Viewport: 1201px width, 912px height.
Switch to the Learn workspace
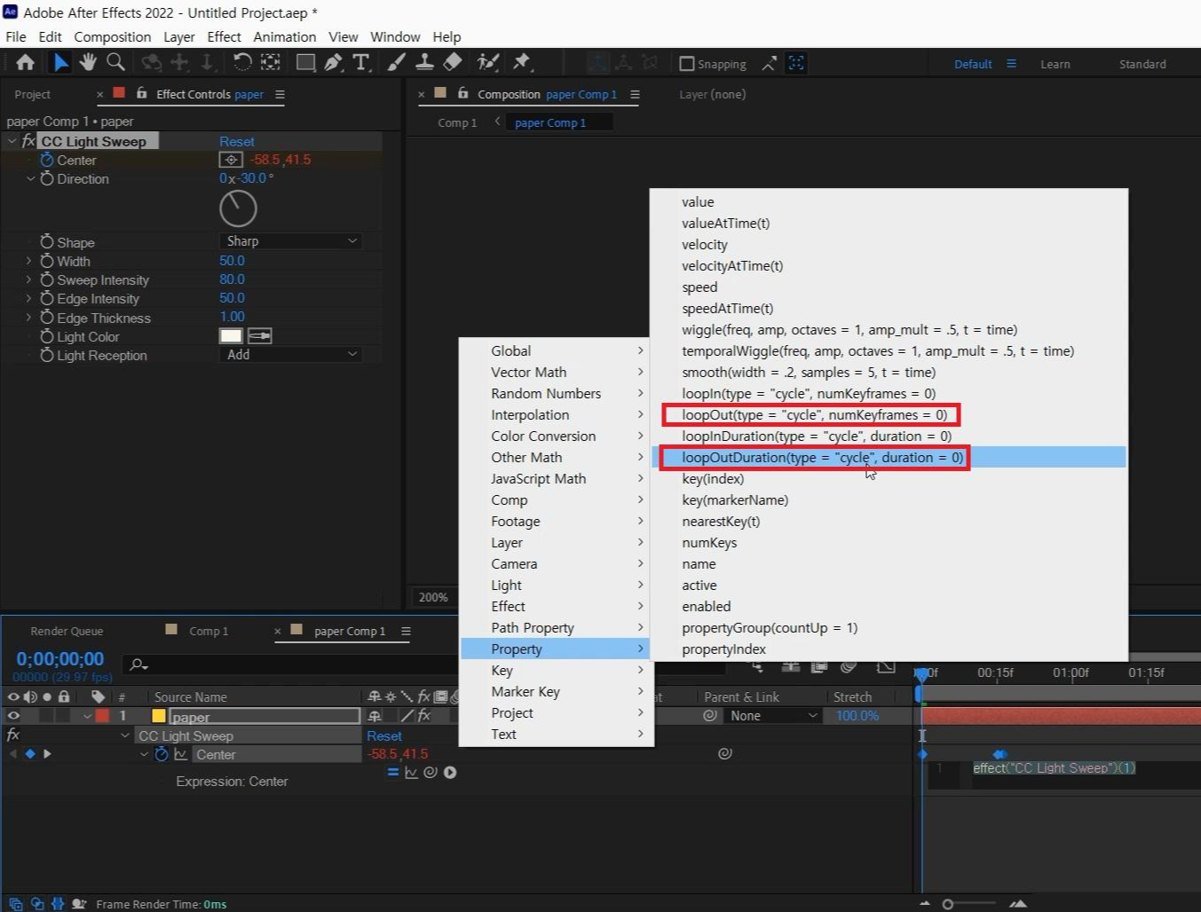tap(1055, 64)
